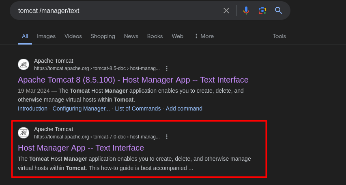The height and width of the screenshot is (185, 346).
Task: Switch to Books tab
Action: [x=155, y=36]
